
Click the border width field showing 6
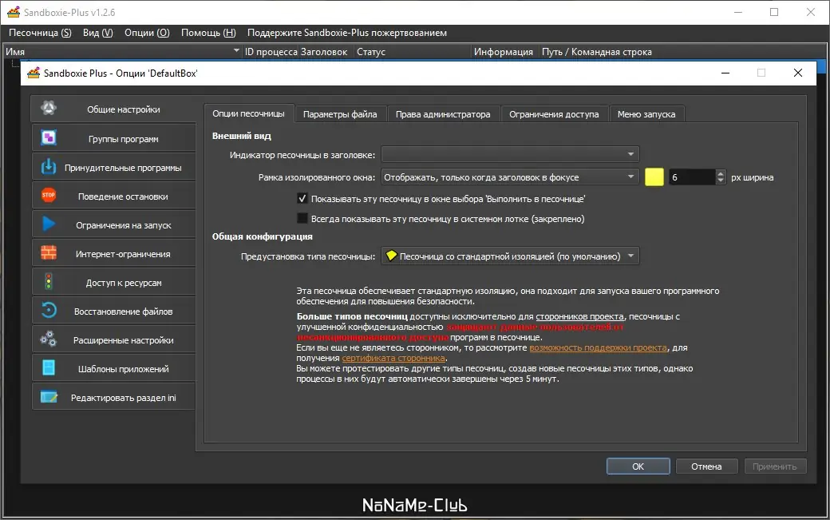click(692, 177)
